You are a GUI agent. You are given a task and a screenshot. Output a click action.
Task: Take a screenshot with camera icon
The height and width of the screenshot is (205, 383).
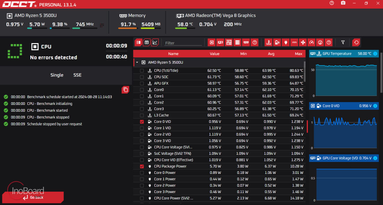(343, 3)
